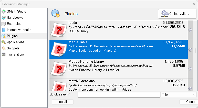Click the lsoda plugin thumbnail
This screenshot has width=198, height=108.
coord(58,30)
